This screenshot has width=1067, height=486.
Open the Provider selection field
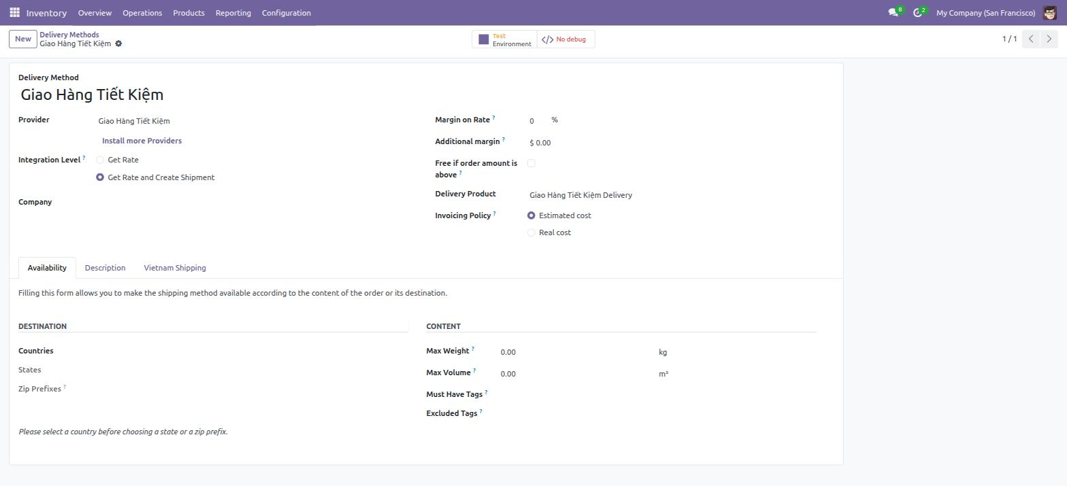252,121
